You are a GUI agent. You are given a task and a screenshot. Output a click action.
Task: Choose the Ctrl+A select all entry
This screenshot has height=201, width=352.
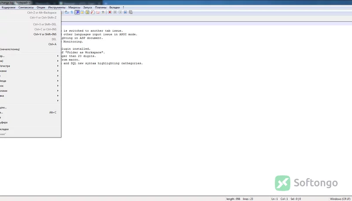tap(30, 44)
